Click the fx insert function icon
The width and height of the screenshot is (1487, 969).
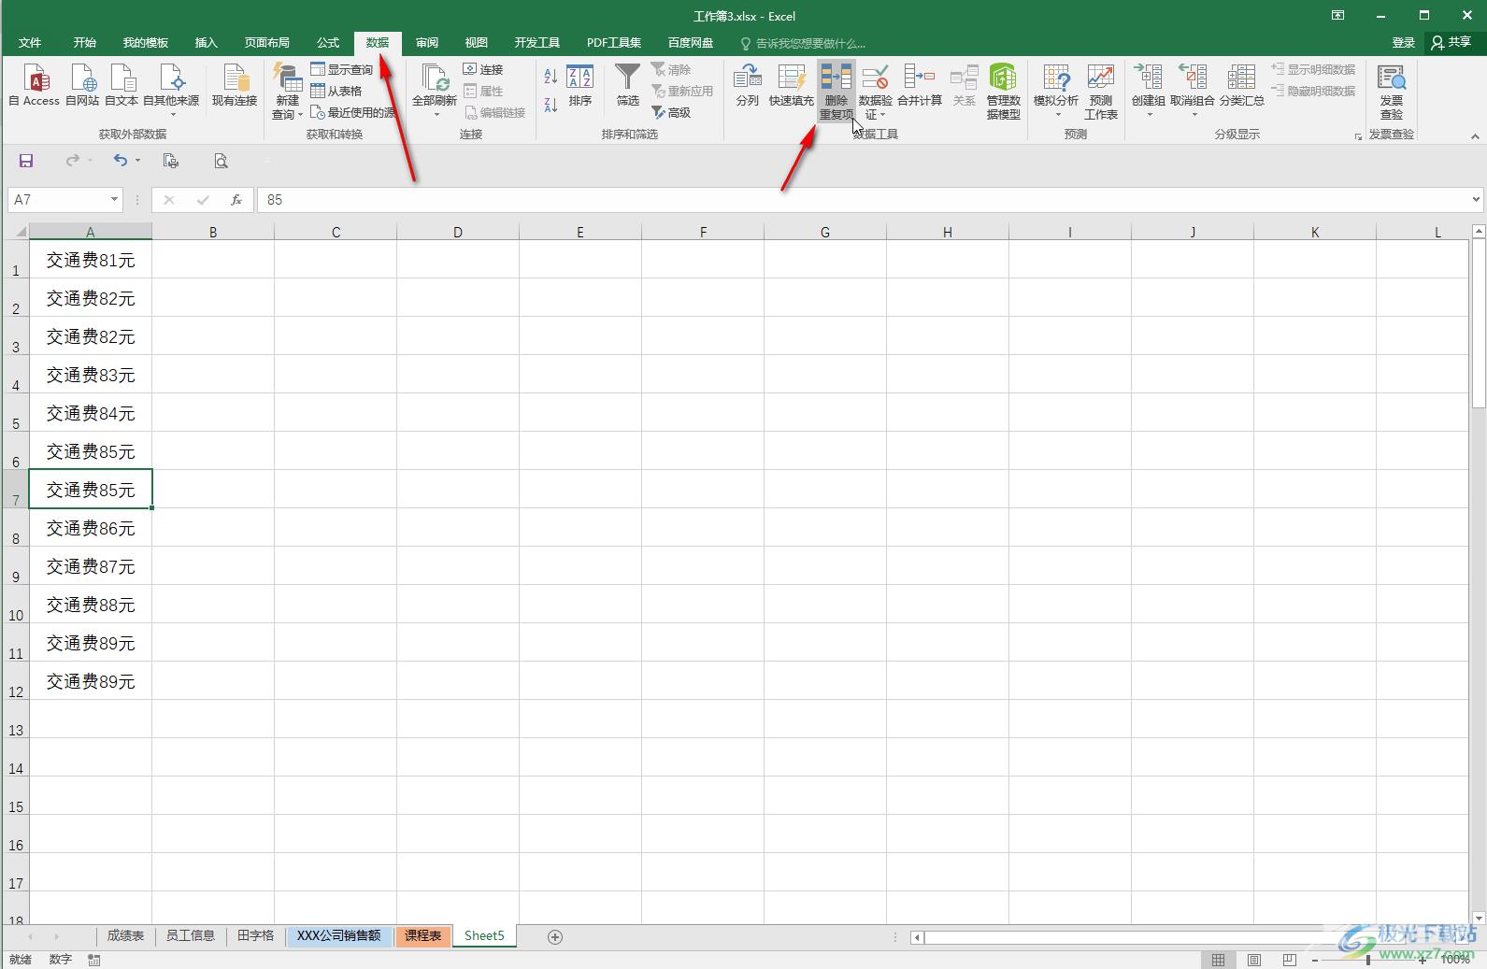pos(236,199)
